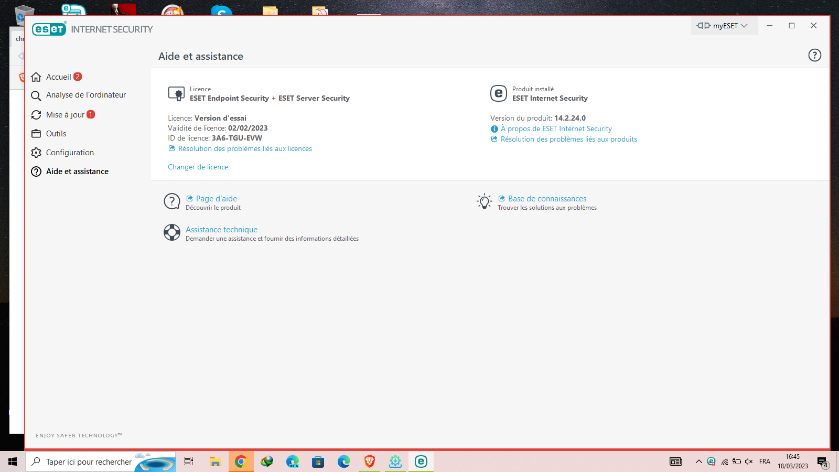Click the lightbulb knowledge base icon
The image size is (839, 472).
pos(485,201)
